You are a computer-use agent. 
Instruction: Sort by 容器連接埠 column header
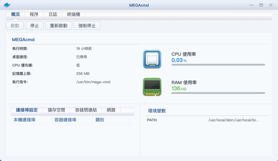(72, 120)
